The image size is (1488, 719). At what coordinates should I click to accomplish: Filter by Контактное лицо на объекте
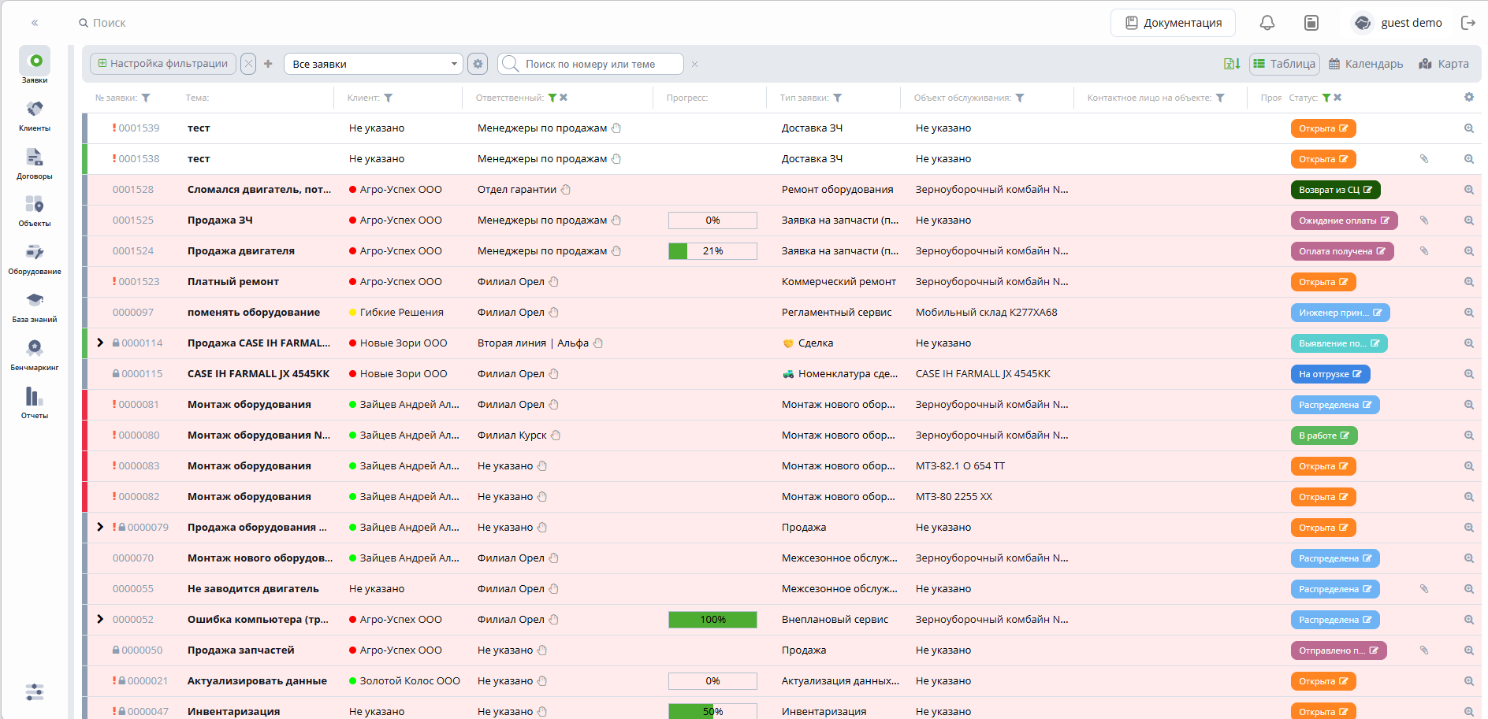pos(1220,98)
